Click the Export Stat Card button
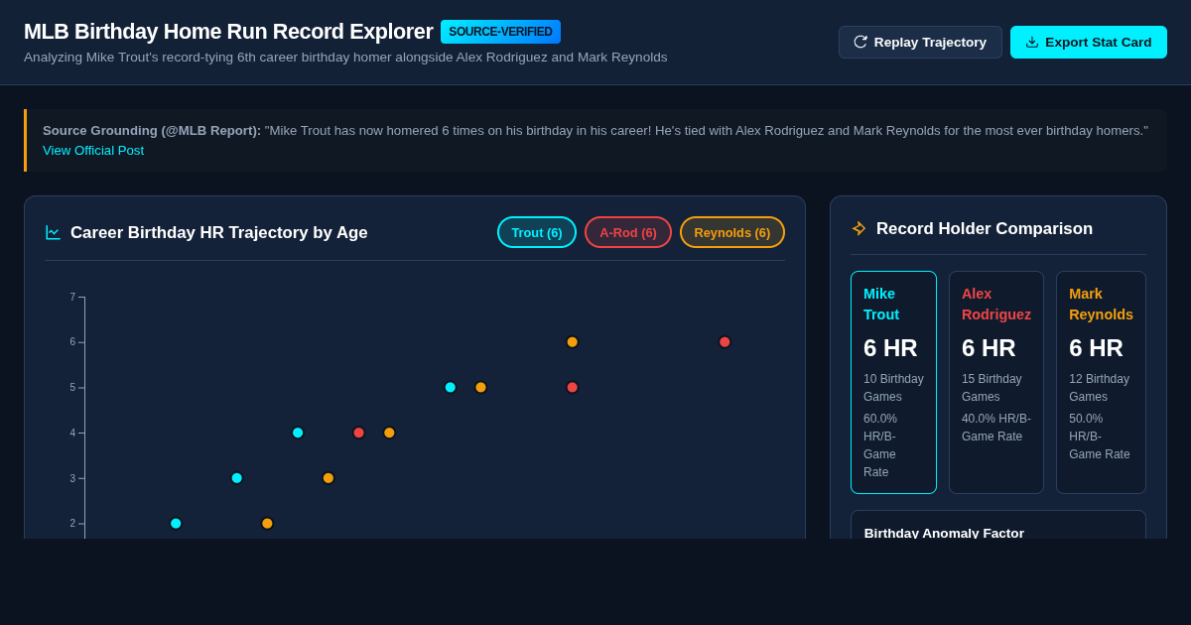Viewport: 1191px width, 625px height. pyautogui.click(x=1089, y=42)
